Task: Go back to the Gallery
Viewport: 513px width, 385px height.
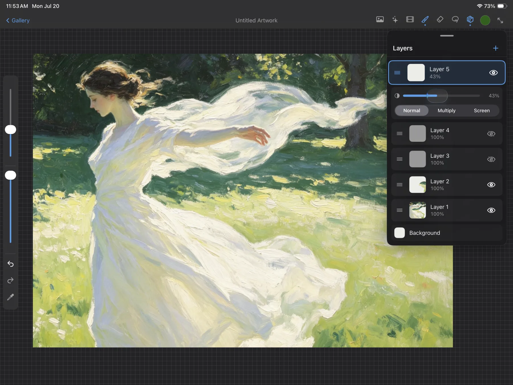Action: pyautogui.click(x=18, y=21)
